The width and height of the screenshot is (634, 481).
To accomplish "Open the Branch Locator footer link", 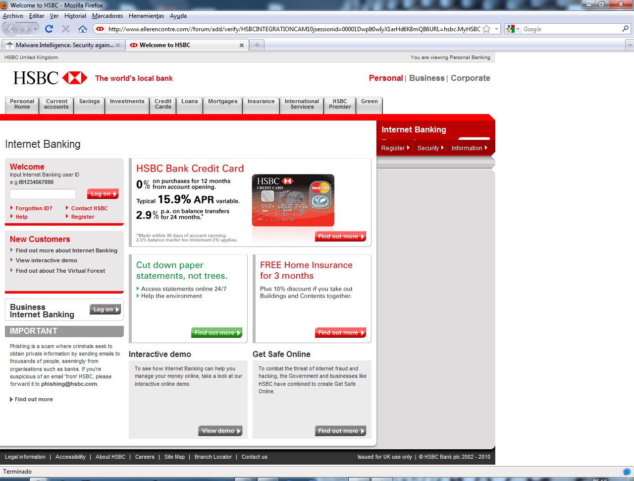I will [x=213, y=457].
